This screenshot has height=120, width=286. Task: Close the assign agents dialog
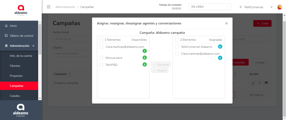click(x=227, y=24)
